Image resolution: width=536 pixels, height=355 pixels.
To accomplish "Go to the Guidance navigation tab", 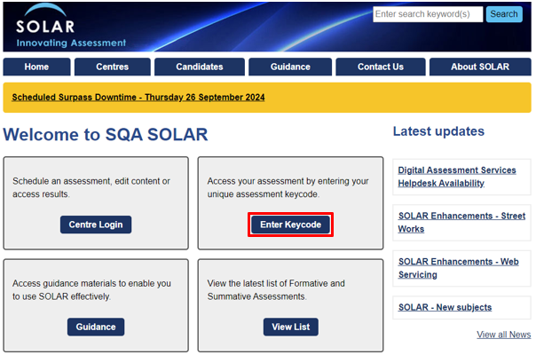I will (290, 67).
